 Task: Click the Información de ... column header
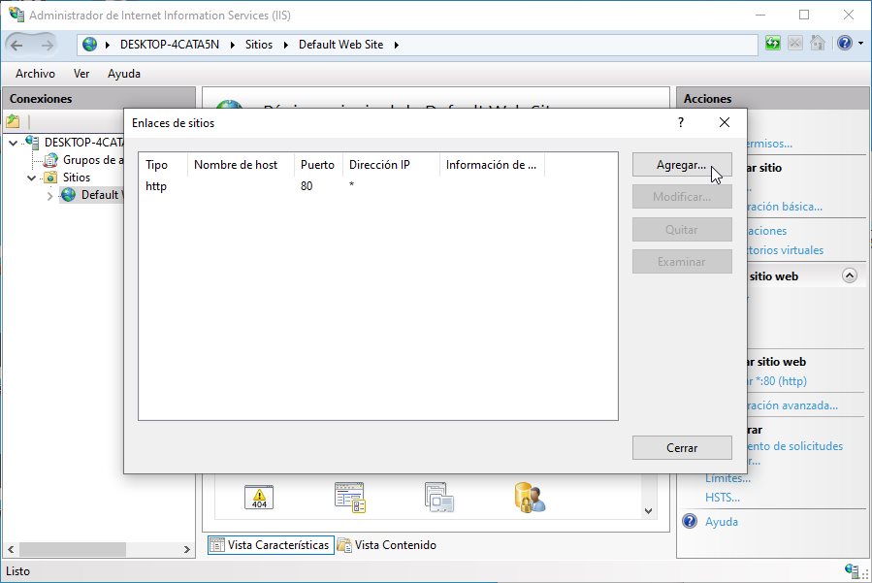coord(492,165)
